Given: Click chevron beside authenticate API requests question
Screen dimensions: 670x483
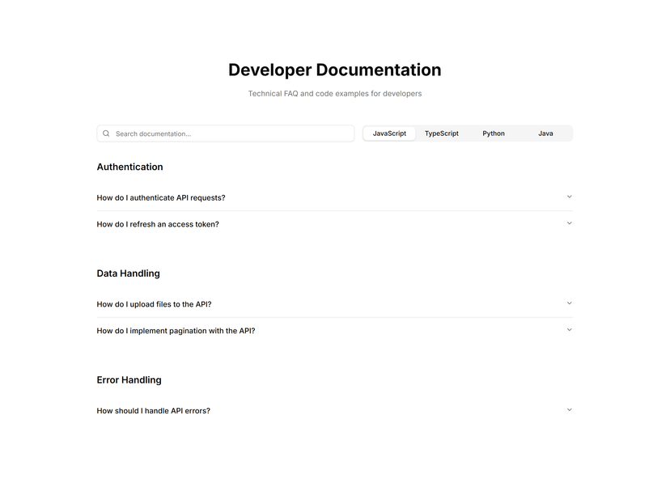Looking at the screenshot, I should 569,197.
